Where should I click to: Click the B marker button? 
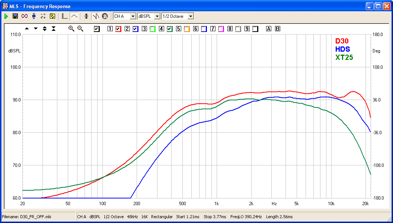(x=278, y=29)
